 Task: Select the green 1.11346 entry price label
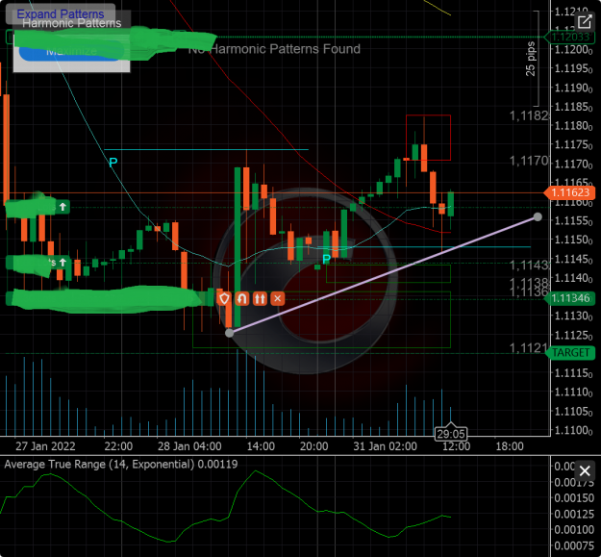point(569,298)
